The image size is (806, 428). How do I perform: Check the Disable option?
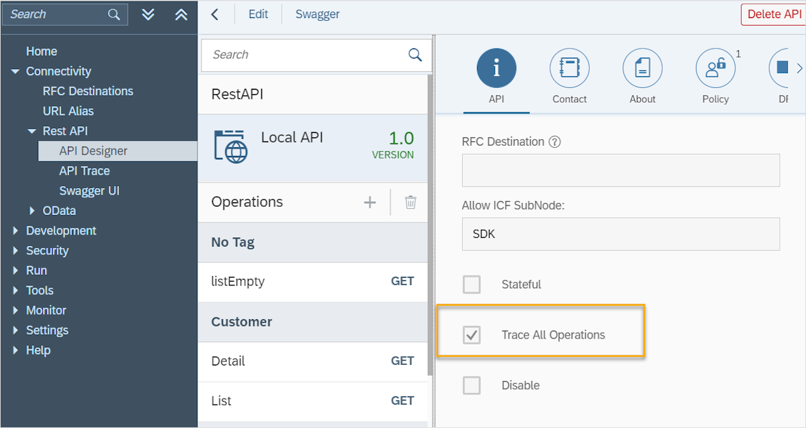(x=472, y=385)
